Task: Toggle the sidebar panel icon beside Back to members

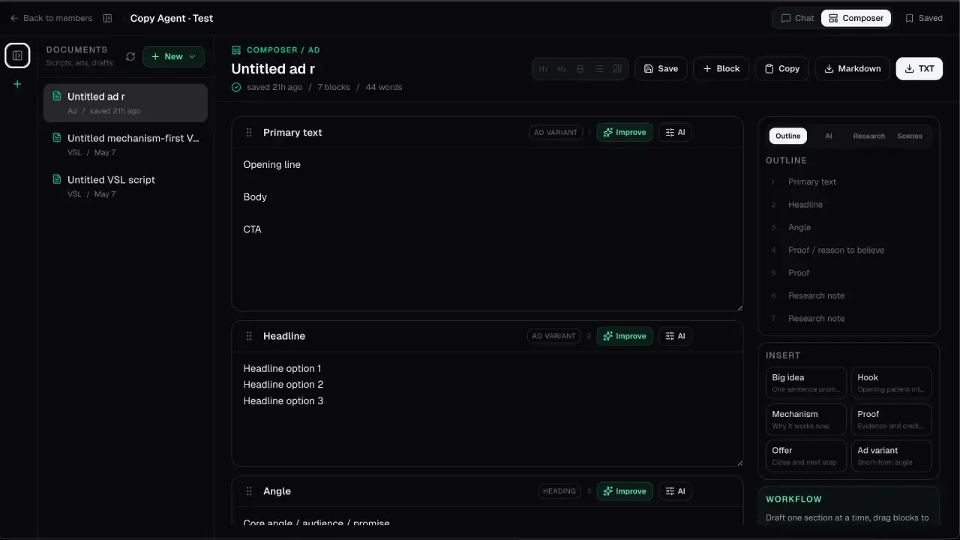Action: tap(107, 18)
